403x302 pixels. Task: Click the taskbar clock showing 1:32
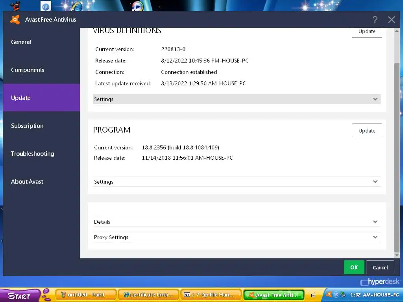(374, 295)
